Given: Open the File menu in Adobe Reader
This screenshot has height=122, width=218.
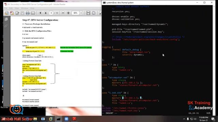Looking at the screenshot, I should pyautogui.click(x=6, y=8).
